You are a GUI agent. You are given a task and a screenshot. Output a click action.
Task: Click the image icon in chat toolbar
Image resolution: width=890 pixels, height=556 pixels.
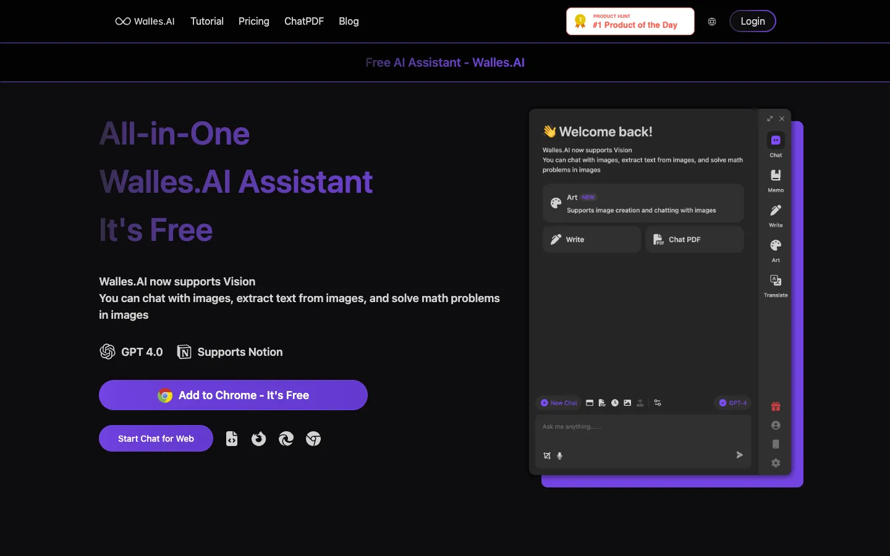tap(627, 403)
